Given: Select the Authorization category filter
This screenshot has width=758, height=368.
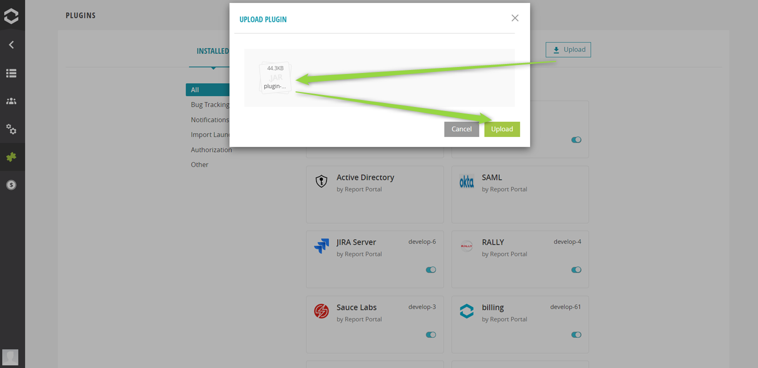Looking at the screenshot, I should click(x=211, y=149).
